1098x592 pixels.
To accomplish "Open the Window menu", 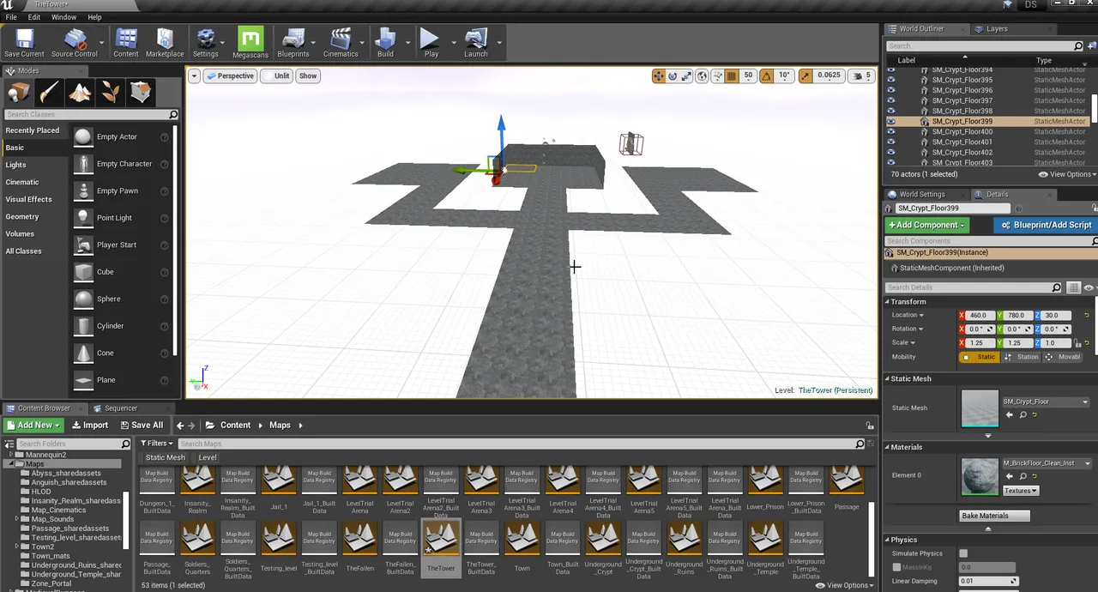I will (x=63, y=17).
